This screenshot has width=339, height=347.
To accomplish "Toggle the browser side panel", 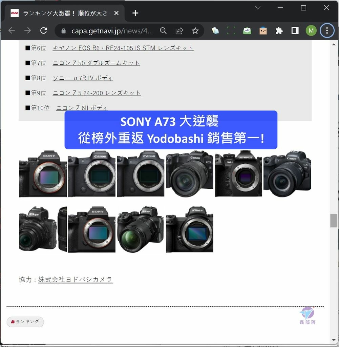I will 295,30.
